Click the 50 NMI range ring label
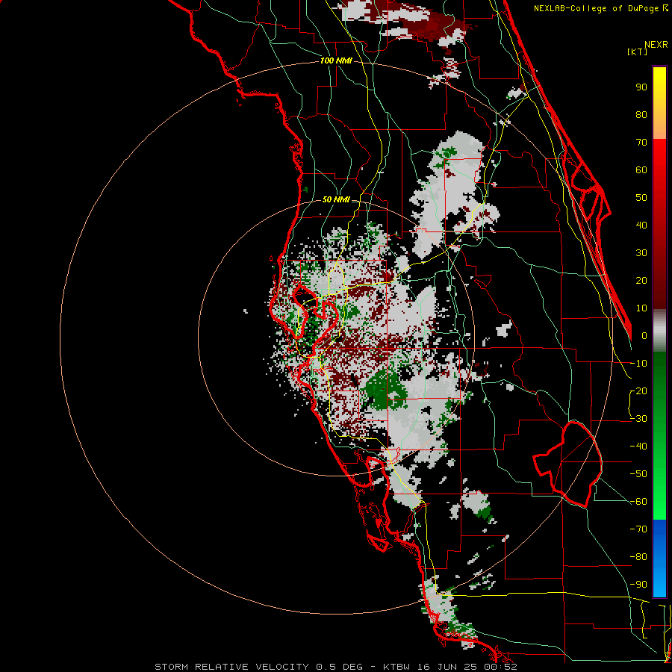The height and width of the screenshot is (672, 672). pos(335,199)
